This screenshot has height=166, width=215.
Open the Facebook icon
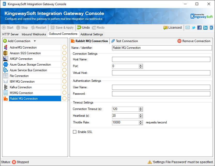(199, 28)
